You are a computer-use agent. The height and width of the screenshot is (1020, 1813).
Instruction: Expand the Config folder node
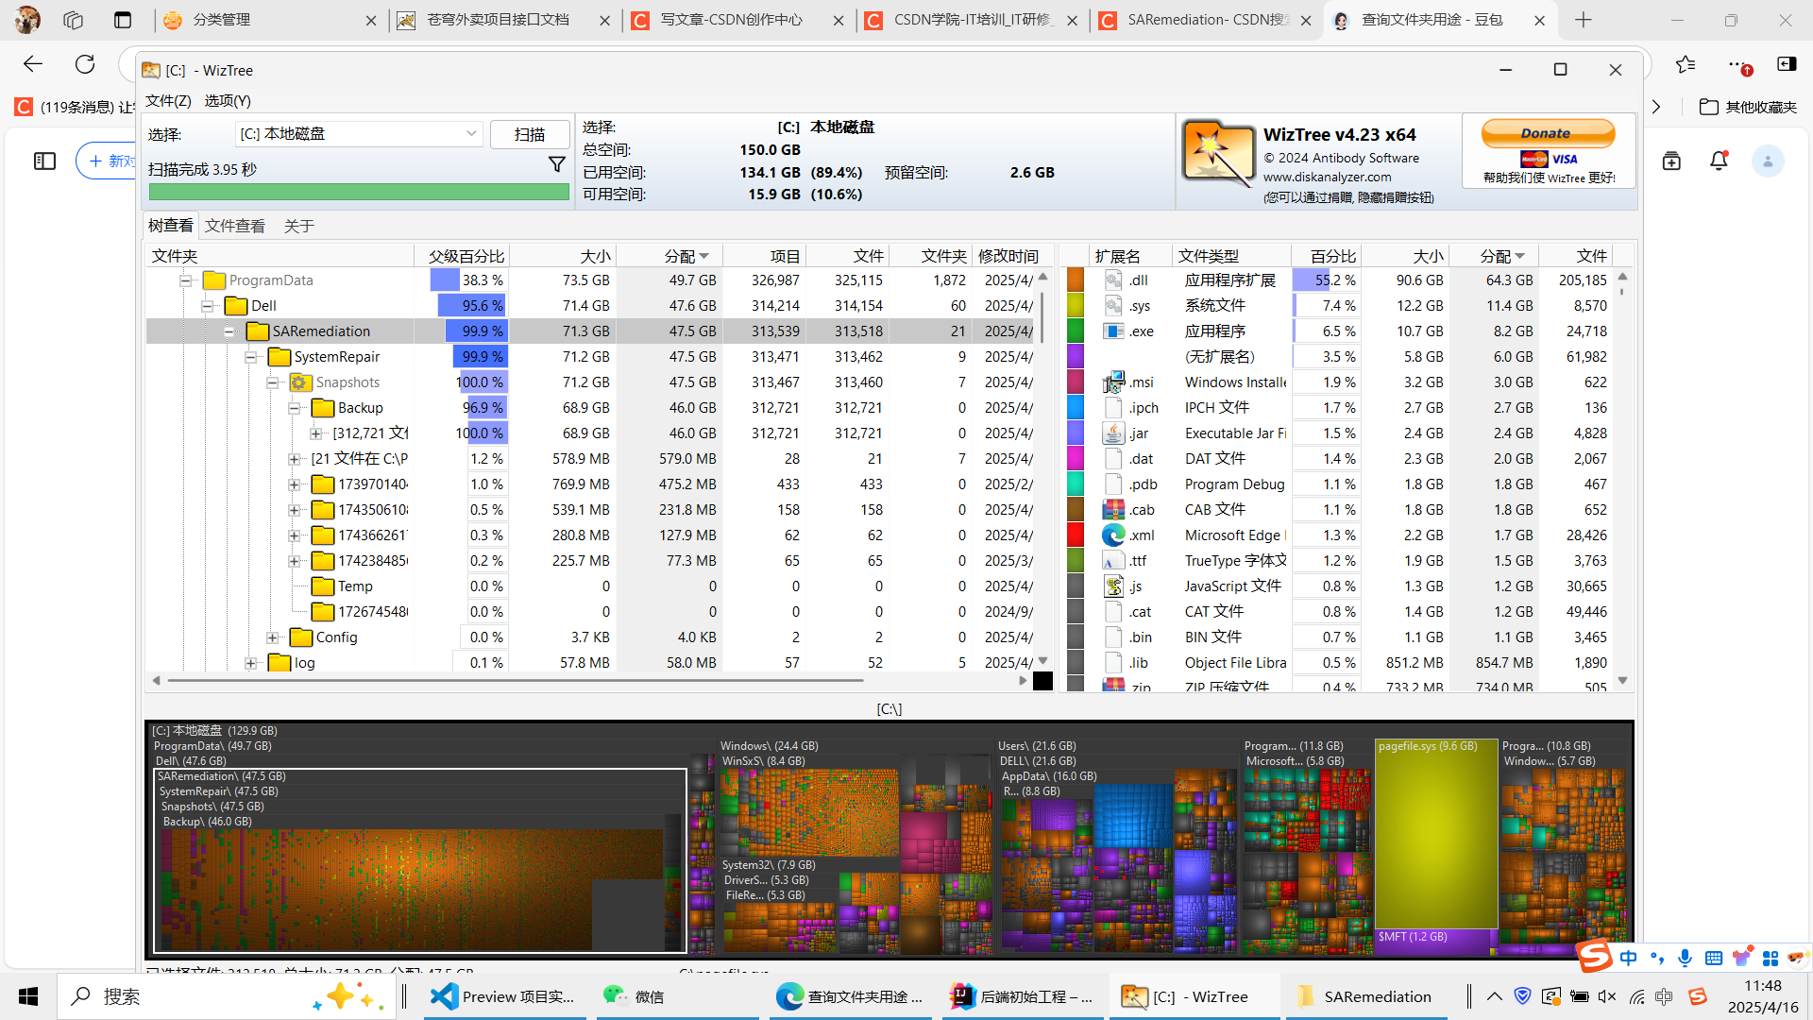click(273, 637)
